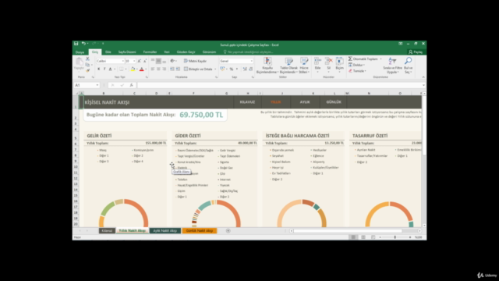The width and height of the screenshot is (499, 281).
Task: Center text horizontally
Action: tap(158, 69)
